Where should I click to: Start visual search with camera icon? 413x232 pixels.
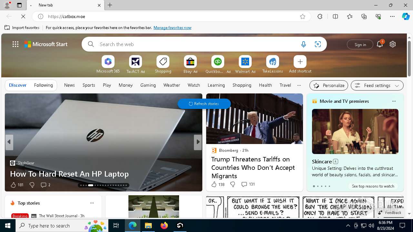click(318, 44)
